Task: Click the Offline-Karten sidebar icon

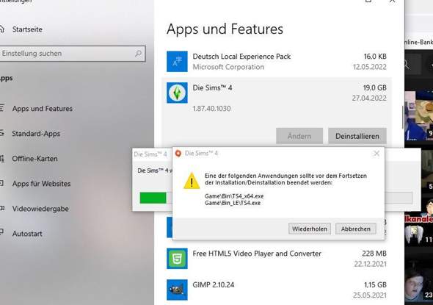Action: point(2,159)
